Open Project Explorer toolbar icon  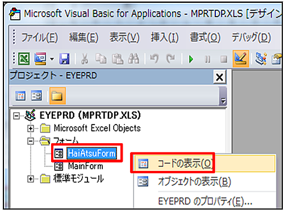(261, 59)
